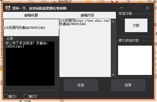Click the 结束 end button
Screen dimensions: 157x102
coord(128,85)
